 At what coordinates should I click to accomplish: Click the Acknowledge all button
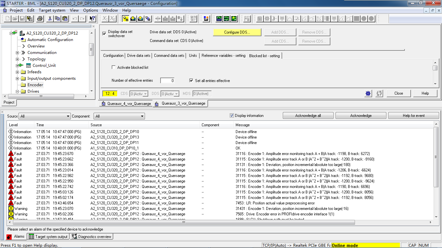point(308,116)
